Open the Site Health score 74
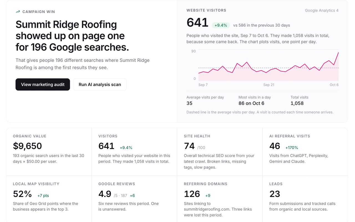 (189, 146)
